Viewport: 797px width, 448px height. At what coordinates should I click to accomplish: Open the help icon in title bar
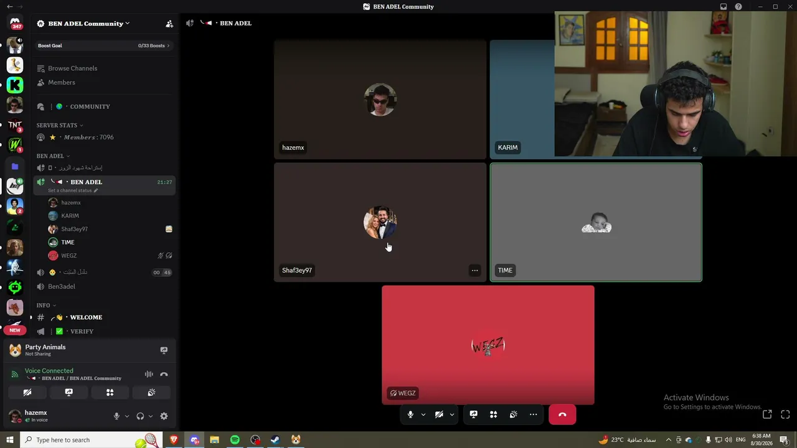tap(738, 7)
